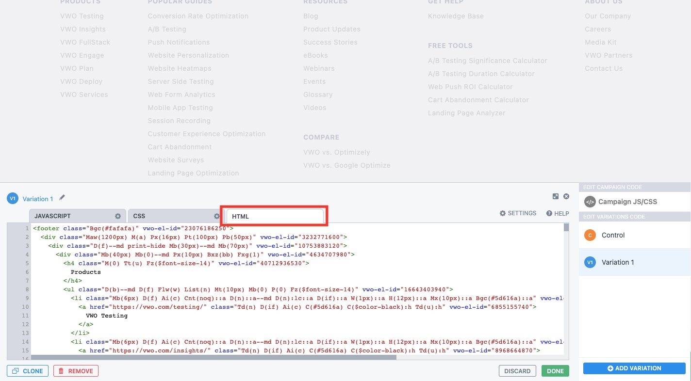Viewport: 691px width, 381px height.
Task: Open Landing Page Optimization guide
Action: [x=193, y=173]
